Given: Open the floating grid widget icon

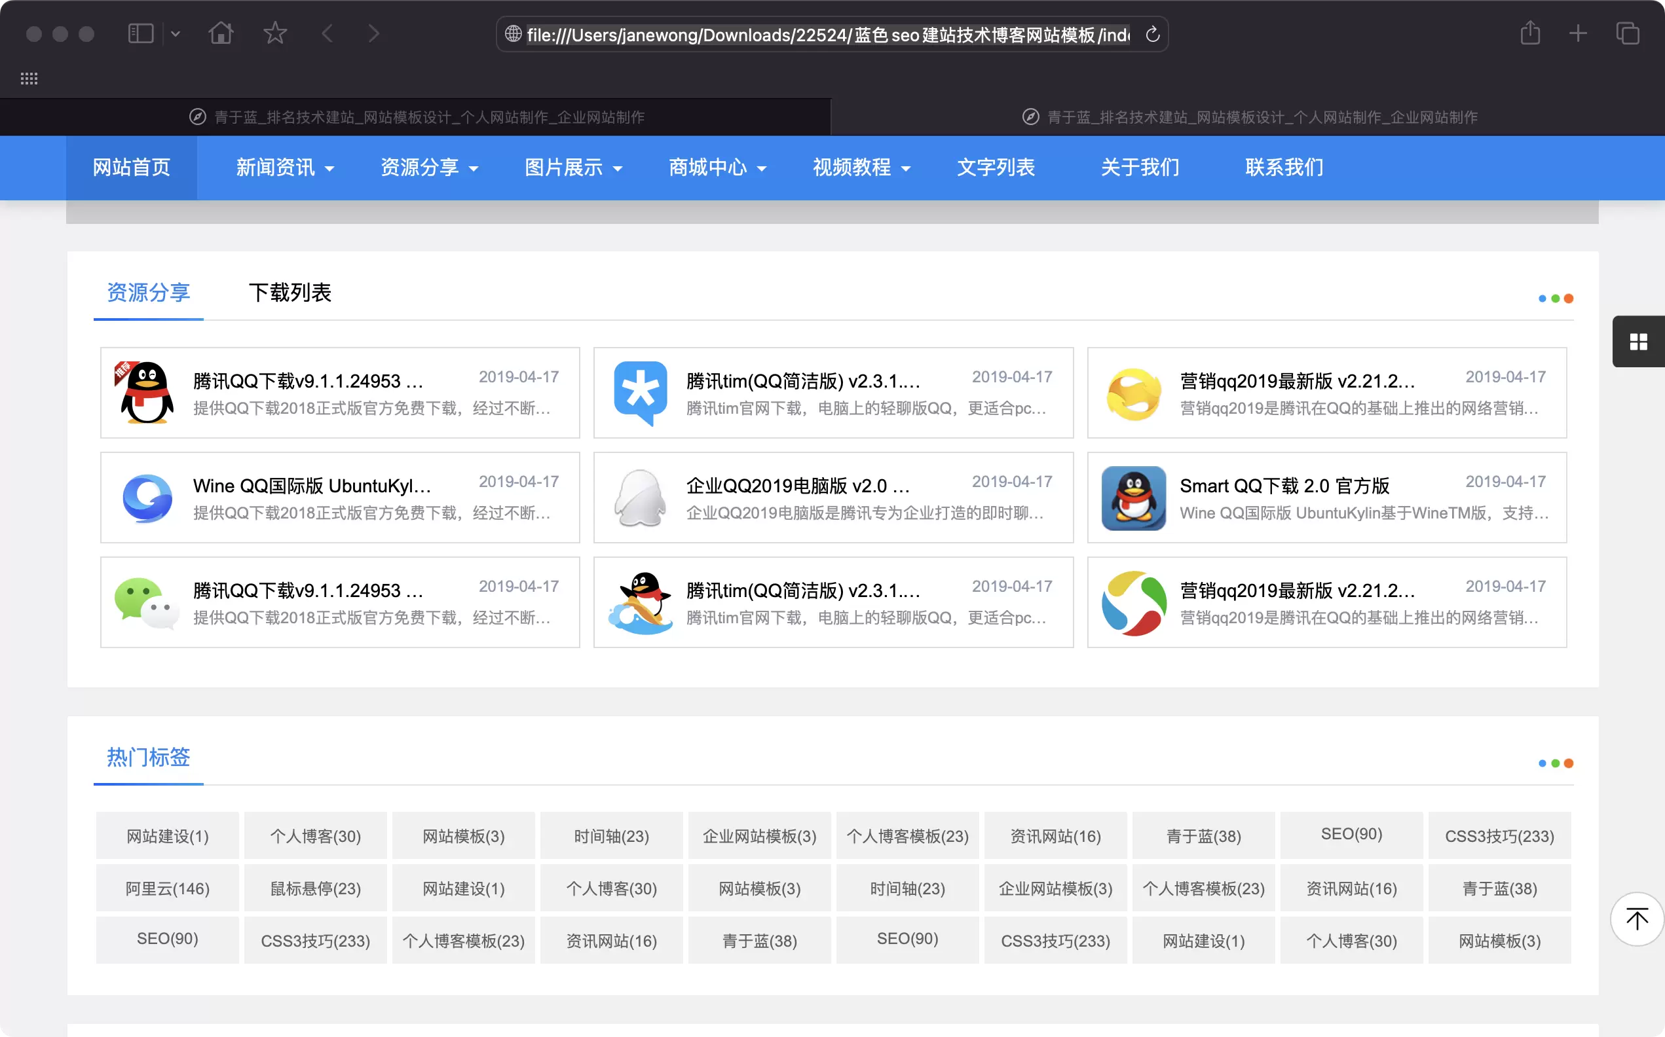Looking at the screenshot, I should [1638, 342].
